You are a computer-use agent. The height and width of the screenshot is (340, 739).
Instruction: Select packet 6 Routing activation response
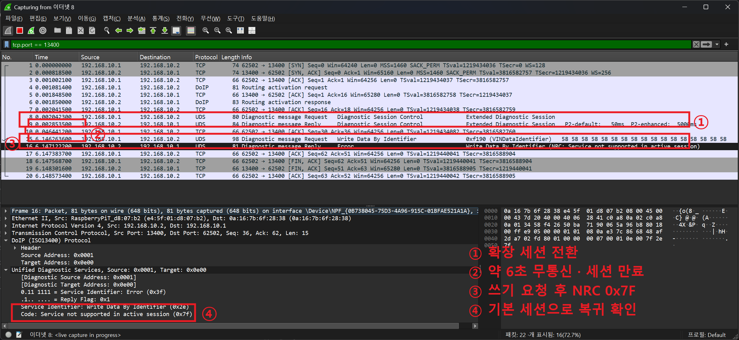(x=369, y=102)
